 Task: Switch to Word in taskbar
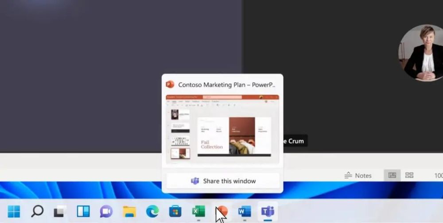(x=245, y=211)
